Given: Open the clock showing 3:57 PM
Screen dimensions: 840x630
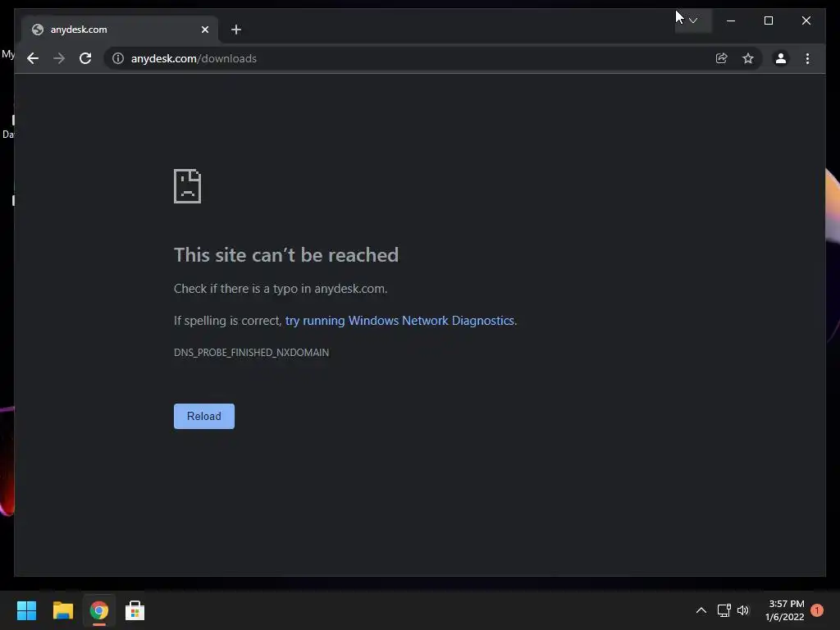Looking at the screenshot, I should (785, 610).
